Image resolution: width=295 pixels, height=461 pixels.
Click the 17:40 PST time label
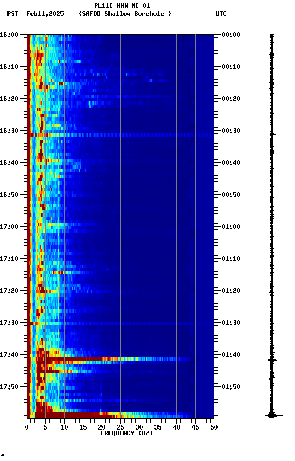(9, 355)
